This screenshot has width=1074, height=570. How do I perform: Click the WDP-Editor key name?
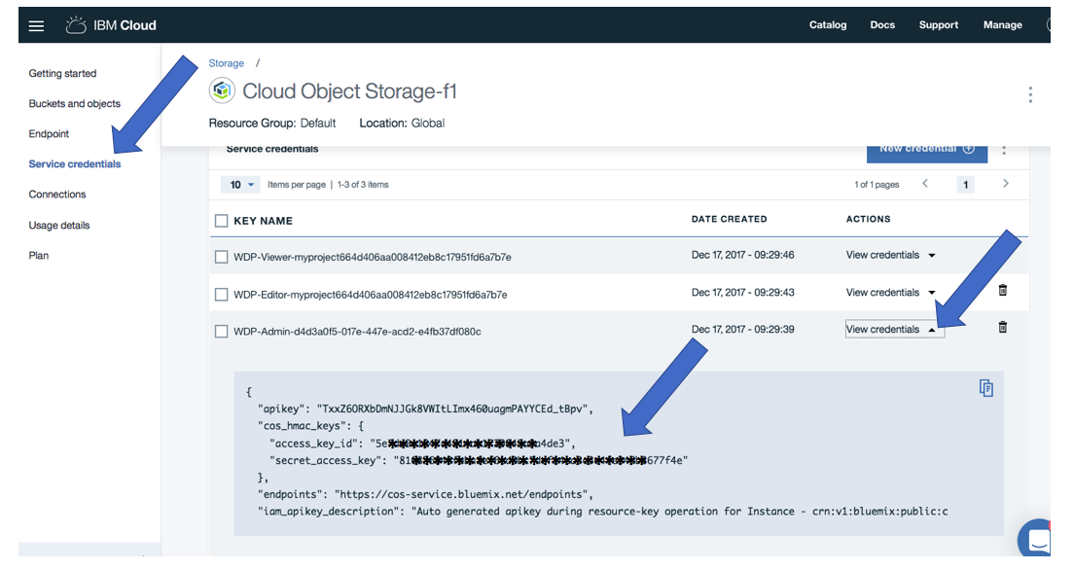pos(370,295)
